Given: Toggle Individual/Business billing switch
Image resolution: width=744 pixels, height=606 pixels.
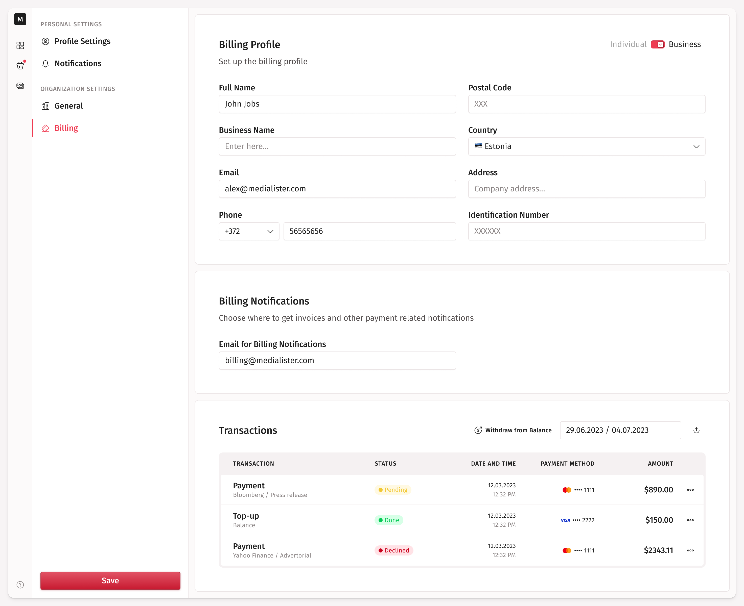Looking at the screenshot, I should 657,44.
